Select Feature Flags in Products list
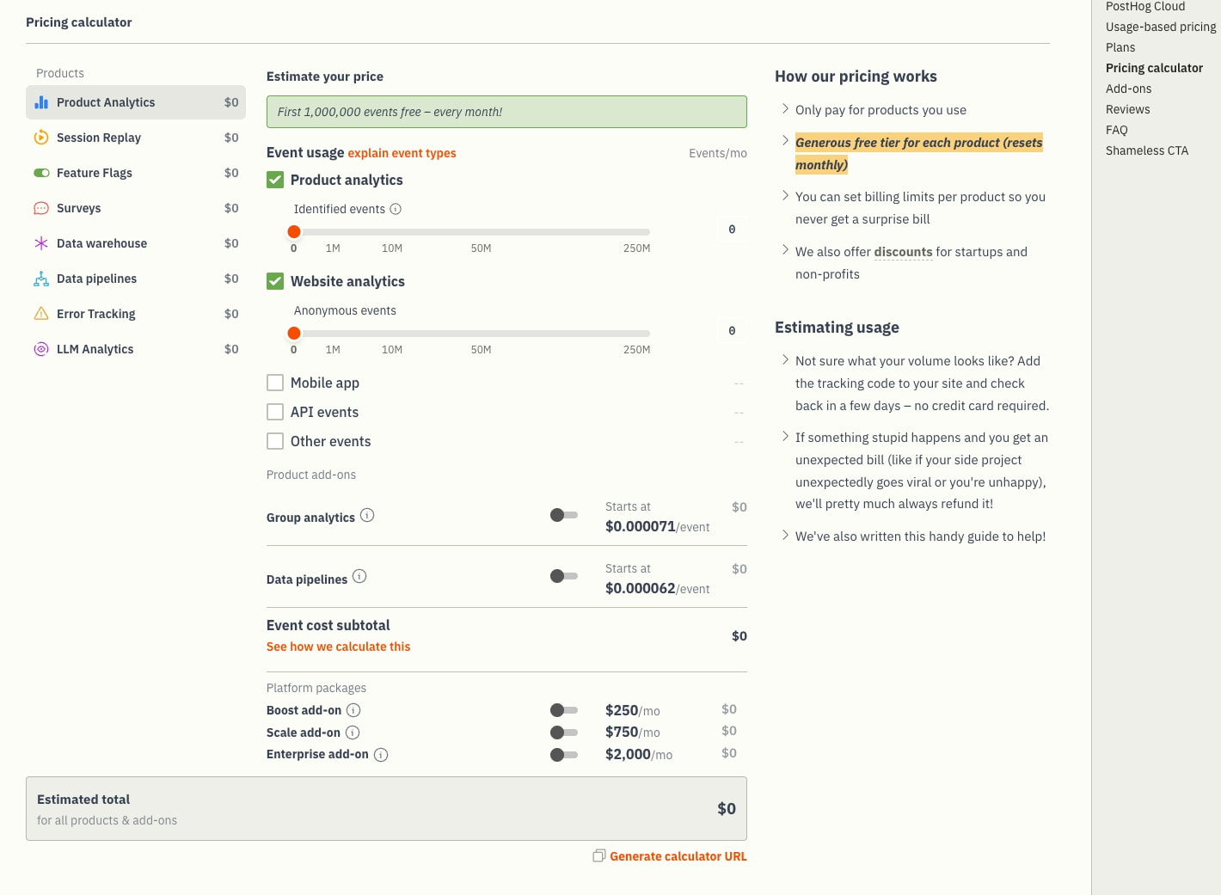 click(x=136, y=173)
